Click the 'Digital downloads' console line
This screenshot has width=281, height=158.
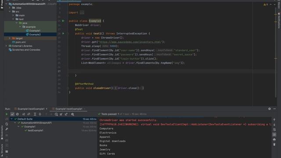[112, 141]
